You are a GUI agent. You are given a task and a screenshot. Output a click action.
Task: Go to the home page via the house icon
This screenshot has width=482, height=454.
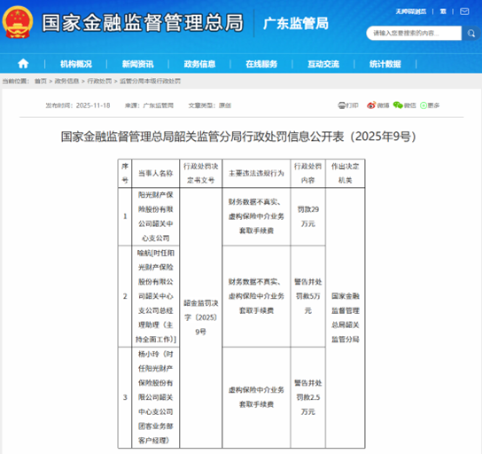[23, 64]
